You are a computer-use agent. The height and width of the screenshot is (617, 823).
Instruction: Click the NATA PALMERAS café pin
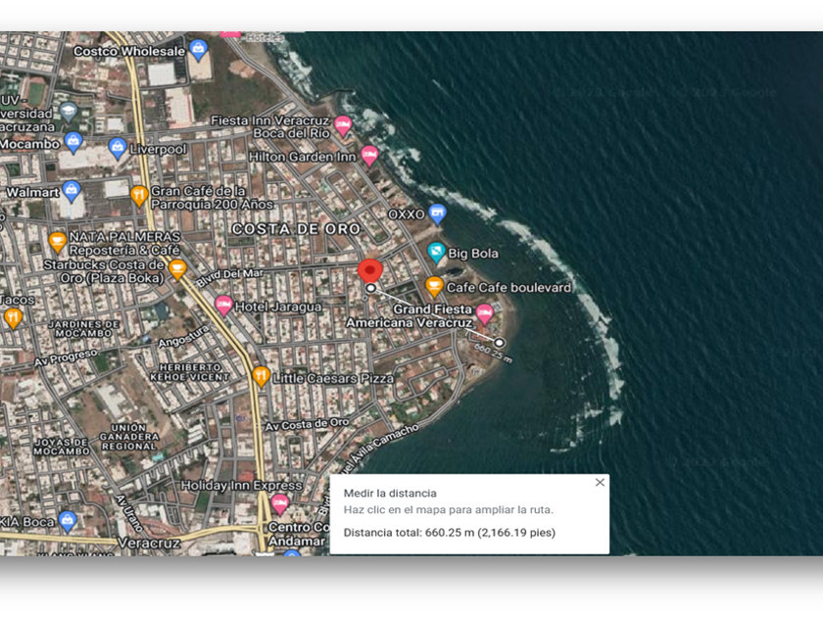pyautogui.click(x=57, y=242)
